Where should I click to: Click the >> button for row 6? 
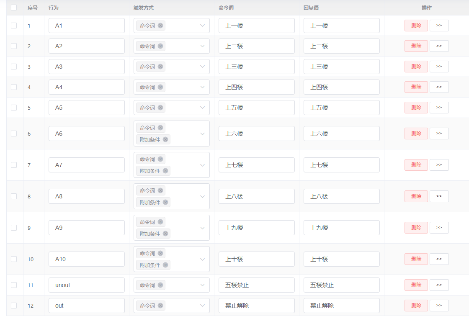click(439, 134)
